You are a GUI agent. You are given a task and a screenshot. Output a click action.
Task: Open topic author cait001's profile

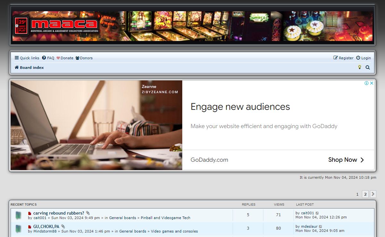[x=40, y=218]
